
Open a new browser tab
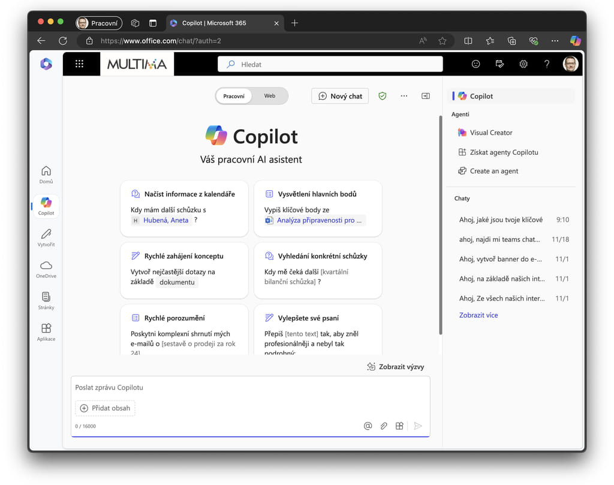pyautogui.click(x=294, y=23)
